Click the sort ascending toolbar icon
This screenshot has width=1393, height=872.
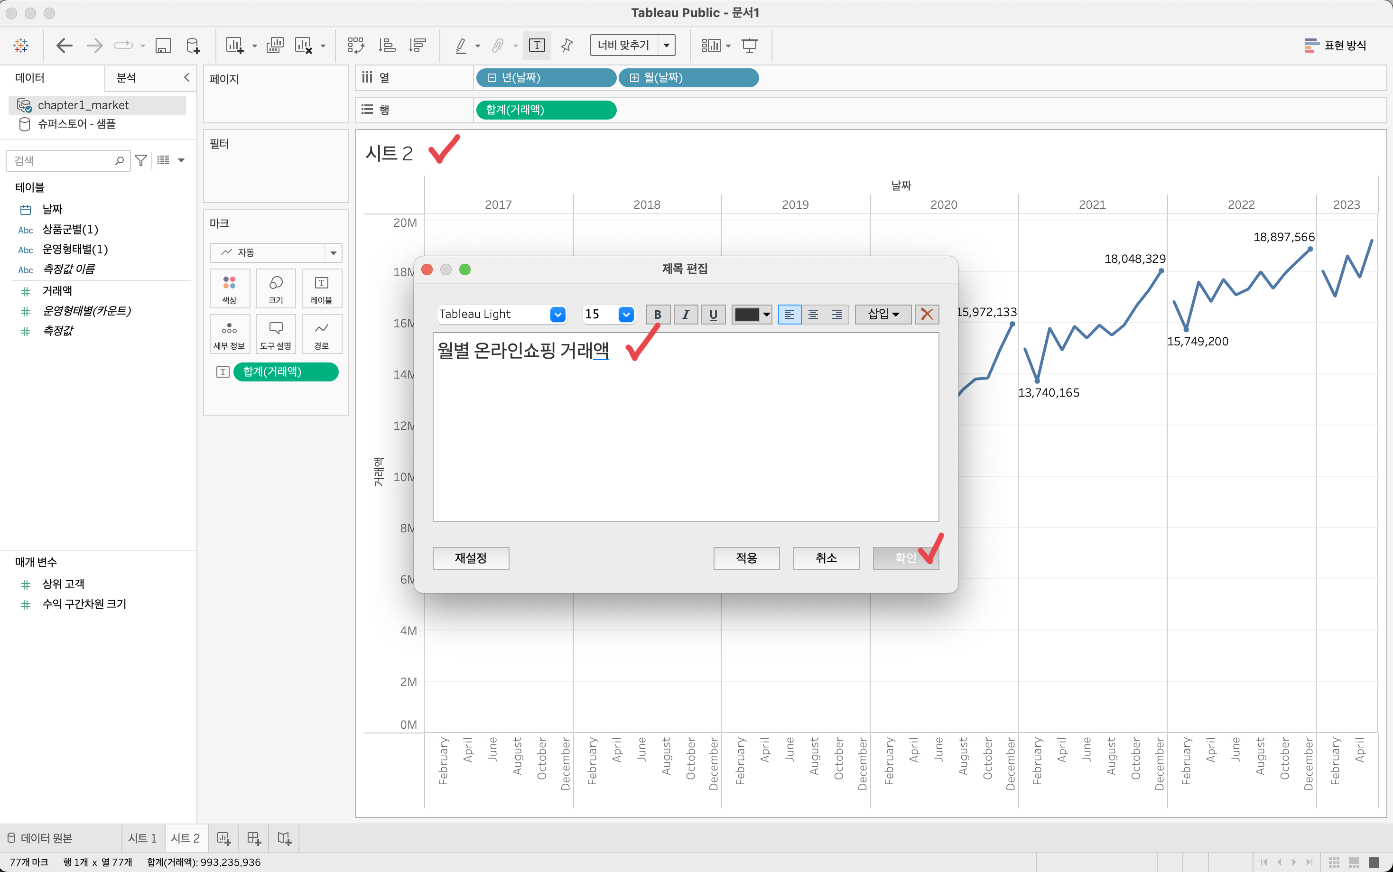click(x=387, y=45)
